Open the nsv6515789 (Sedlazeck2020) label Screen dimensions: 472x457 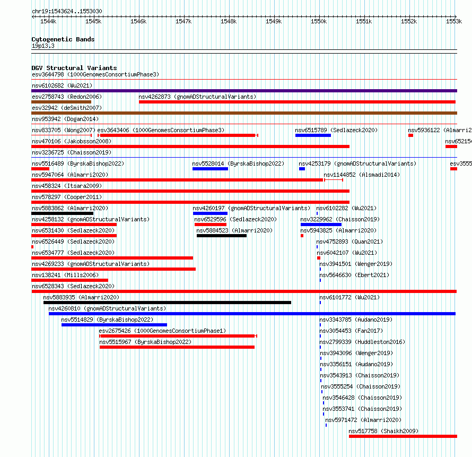pyautogui.click(x=336, y=130)
